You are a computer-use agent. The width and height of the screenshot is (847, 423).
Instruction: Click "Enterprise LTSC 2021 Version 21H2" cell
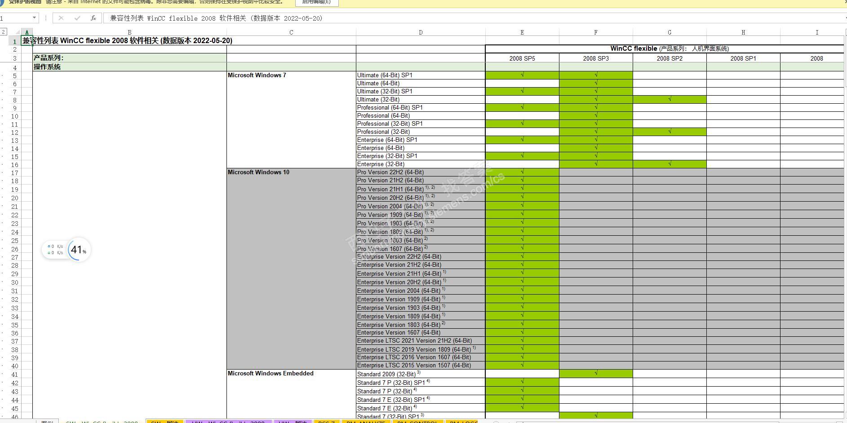(x=421, y=340)
